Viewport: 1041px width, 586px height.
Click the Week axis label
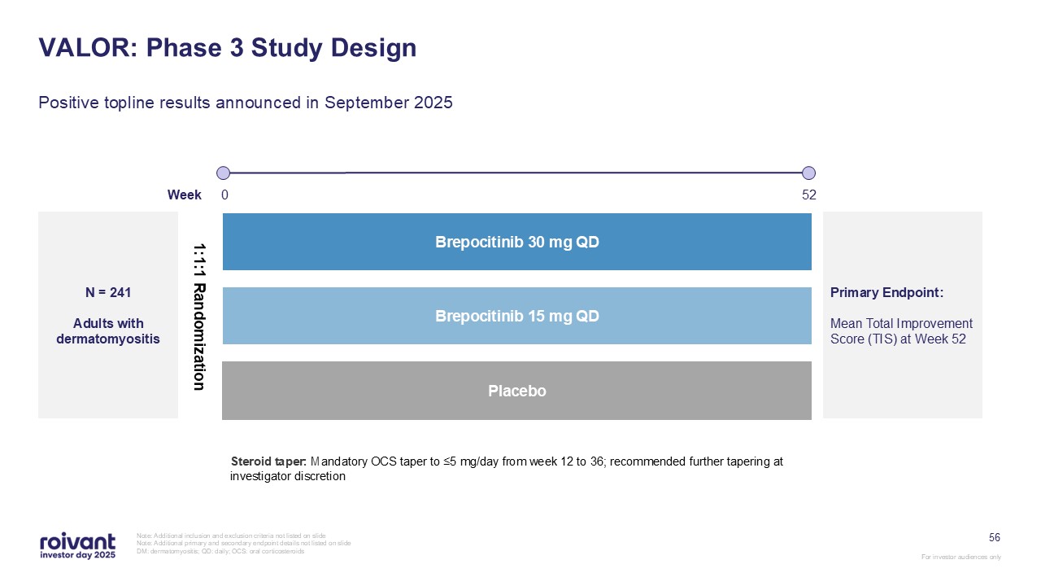tap(185, 195)
